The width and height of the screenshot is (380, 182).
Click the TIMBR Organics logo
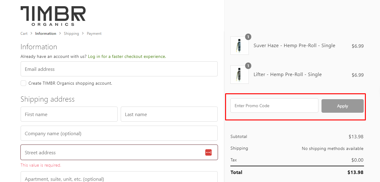tap(53, 16)
